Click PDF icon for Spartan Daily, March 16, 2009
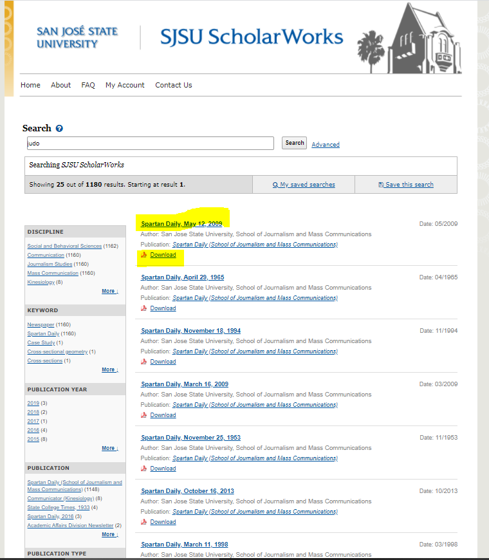489x560 pixels. 143,415
